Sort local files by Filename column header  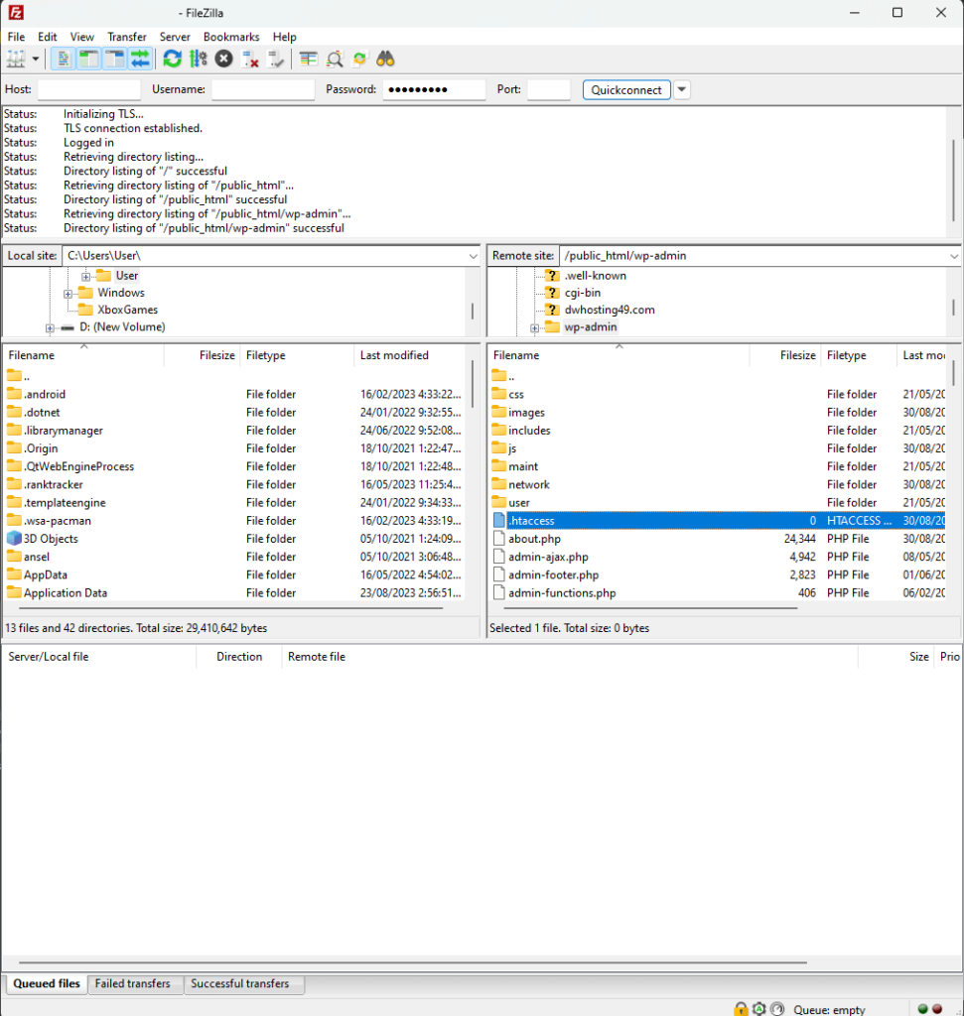[x=83, y=355]
